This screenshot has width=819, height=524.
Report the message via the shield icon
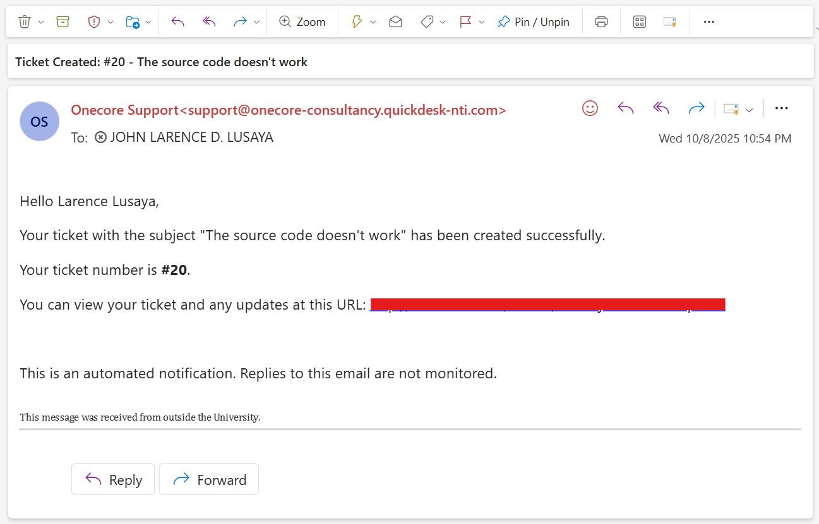(x=93, y=21)
